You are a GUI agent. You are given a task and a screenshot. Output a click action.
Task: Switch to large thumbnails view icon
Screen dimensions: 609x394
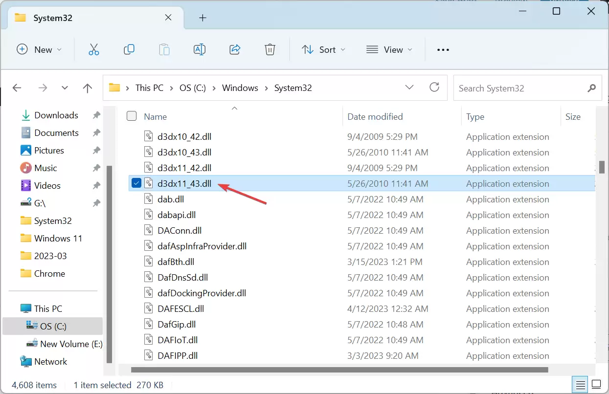596,384
